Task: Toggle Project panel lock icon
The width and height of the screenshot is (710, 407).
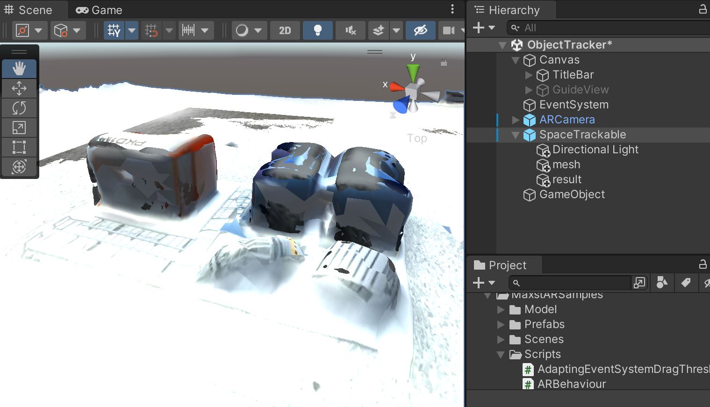Action: (x=703, y=264)
